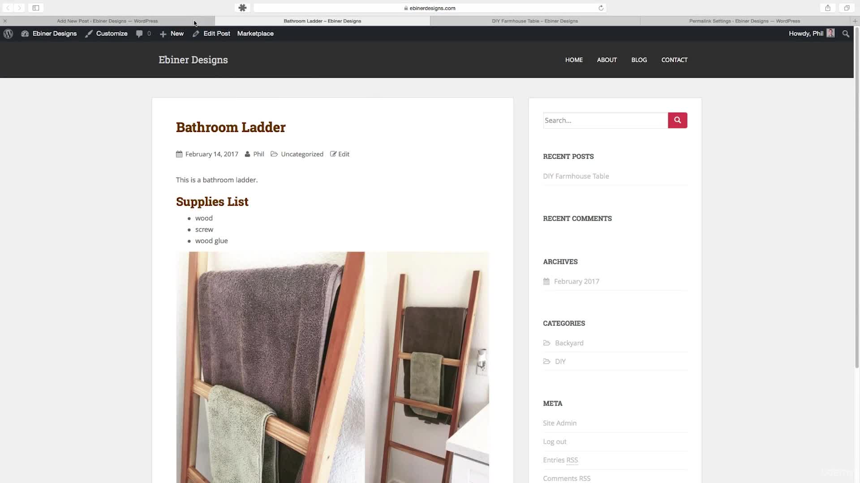860x483 pixels.
Task: Click into the Search... field
Action: 605,120
